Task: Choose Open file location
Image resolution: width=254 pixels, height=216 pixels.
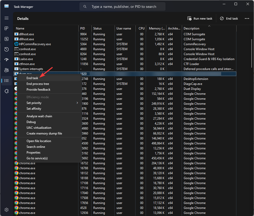Action: 49,141
